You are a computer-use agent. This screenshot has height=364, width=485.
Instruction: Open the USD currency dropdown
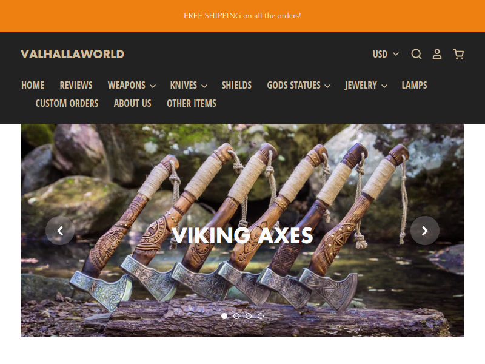point(386,54)
